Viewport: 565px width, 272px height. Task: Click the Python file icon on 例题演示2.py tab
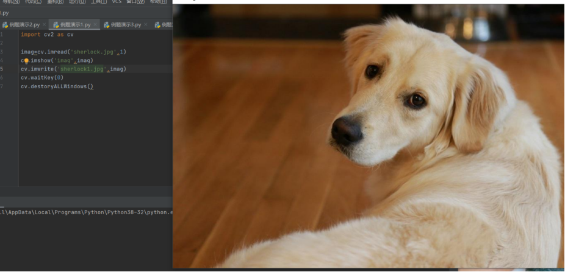(x=5, y=25)
